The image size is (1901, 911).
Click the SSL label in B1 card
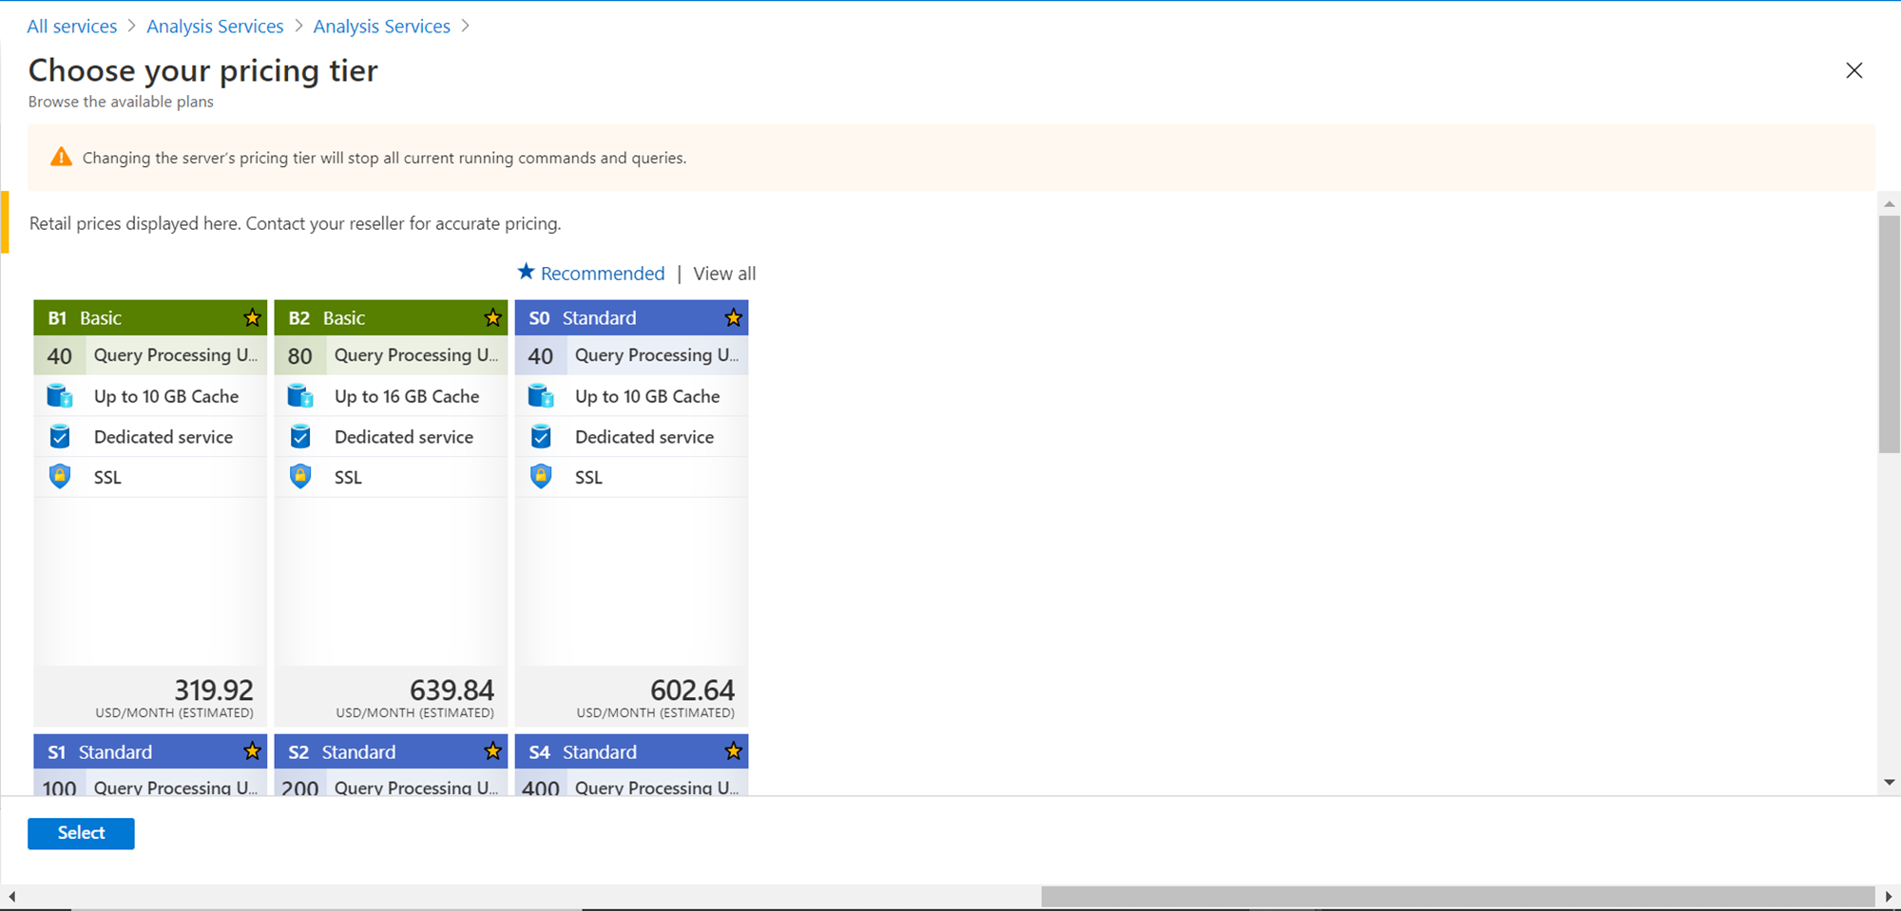coord(107,477)
